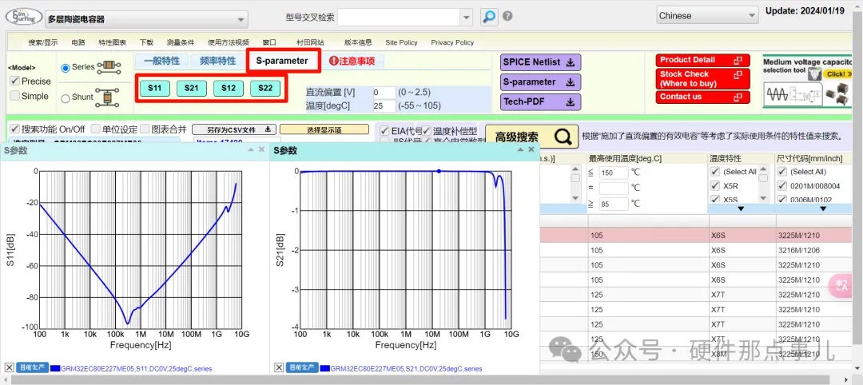Select the Shunt radio button

pos(66,98)
